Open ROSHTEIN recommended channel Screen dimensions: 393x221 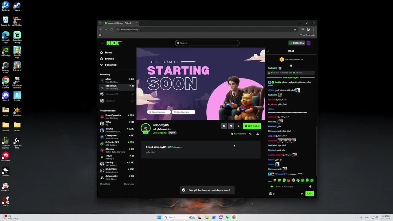pos(117,171)
